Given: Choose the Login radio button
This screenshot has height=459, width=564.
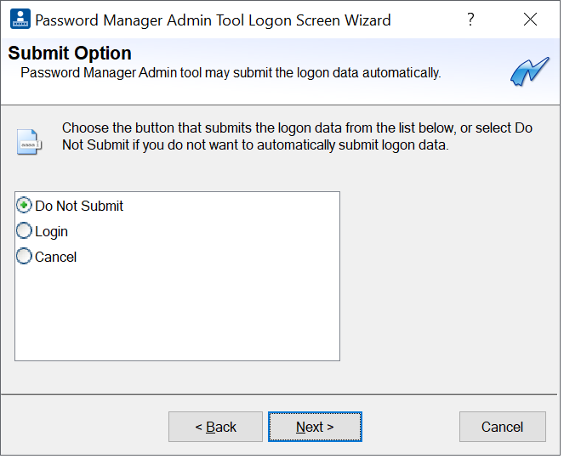Looking at the screenshot, I should [x=25, y=231].
